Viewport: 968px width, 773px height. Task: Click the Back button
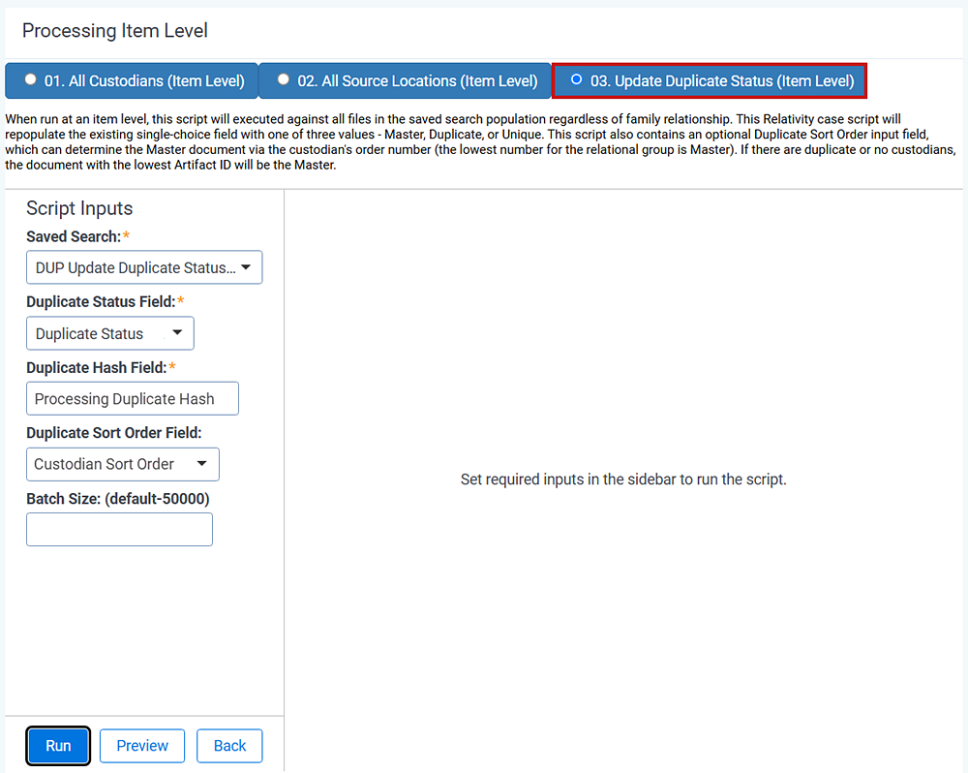click(229, 746)
